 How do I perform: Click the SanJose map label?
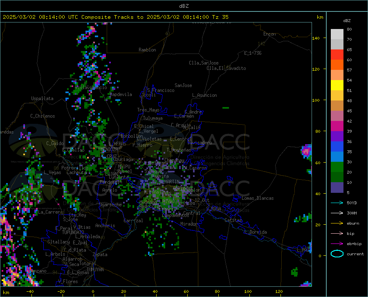click(183, 85)
